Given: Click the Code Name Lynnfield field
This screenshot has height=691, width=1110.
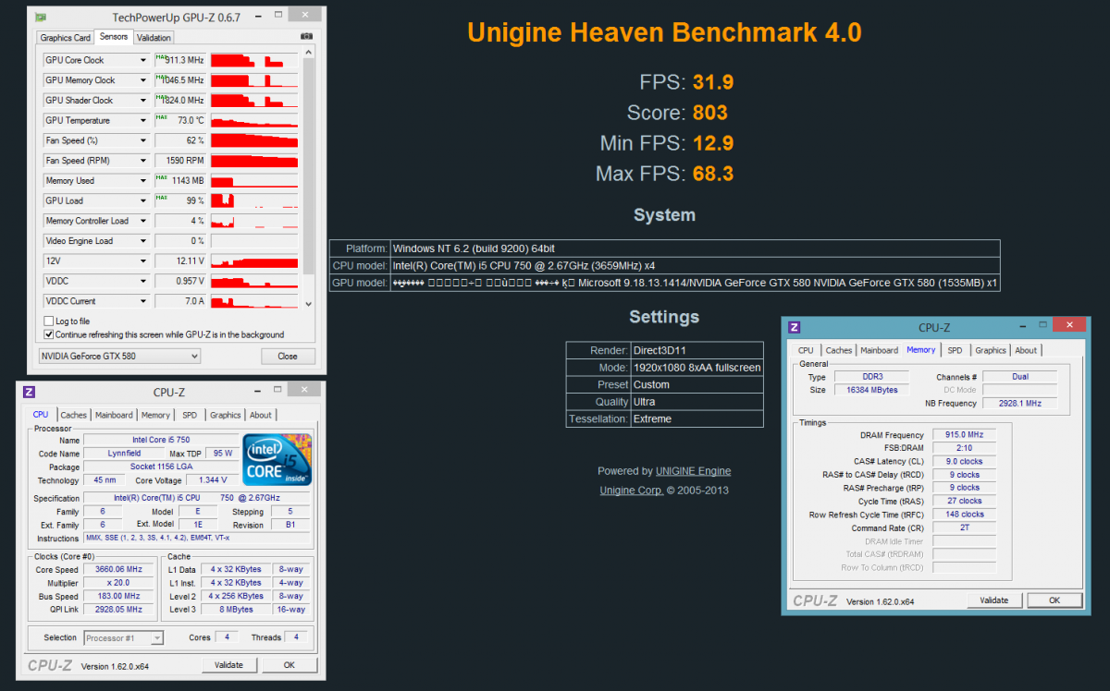Looking at the screenshot, I should tap(125, 454).
